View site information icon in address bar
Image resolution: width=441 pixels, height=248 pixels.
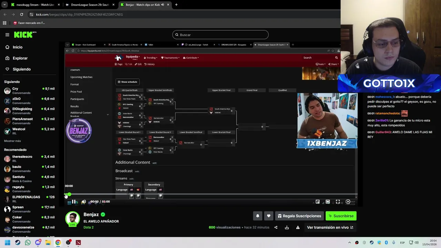(31, 14)
